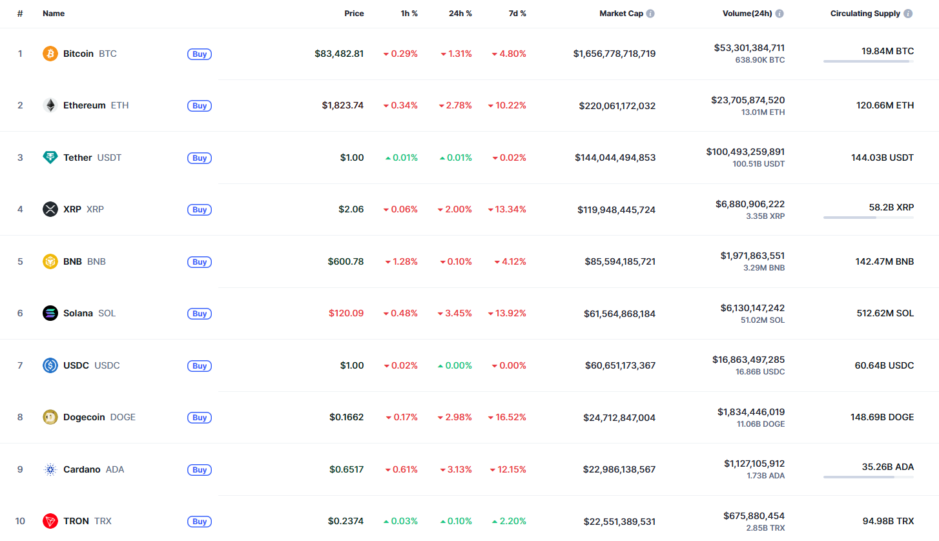Open the Circulating Supply info icon
The width and height of the screenshot is (939, 541).
point(909,14)
